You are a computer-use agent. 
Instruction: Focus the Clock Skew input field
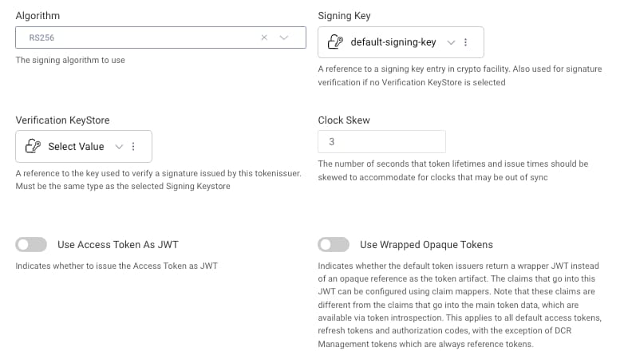tap(381, 141)
